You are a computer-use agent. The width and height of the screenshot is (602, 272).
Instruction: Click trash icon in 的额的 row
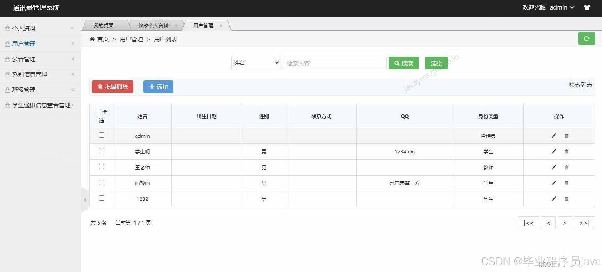566,183
